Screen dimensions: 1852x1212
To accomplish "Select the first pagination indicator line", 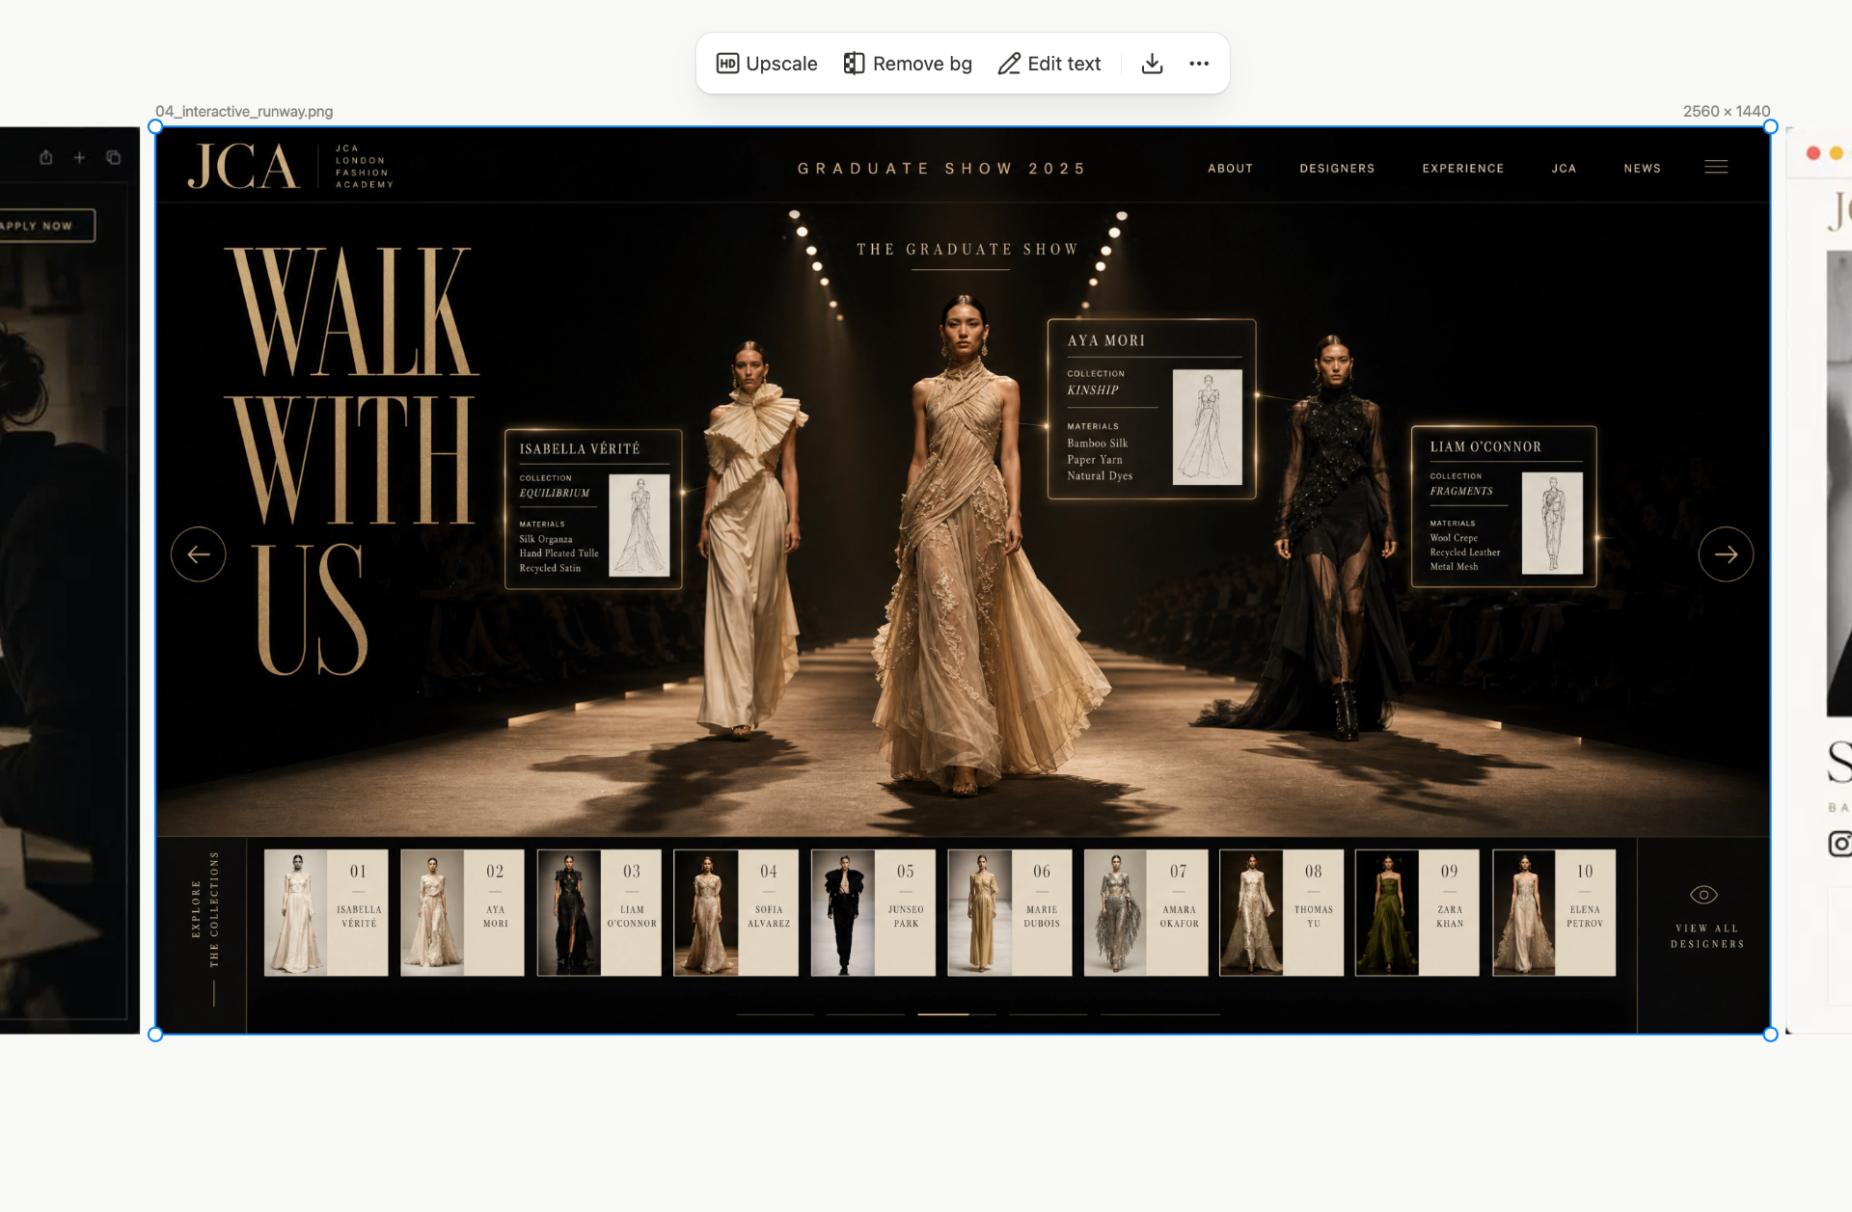I will point(775,1014).
